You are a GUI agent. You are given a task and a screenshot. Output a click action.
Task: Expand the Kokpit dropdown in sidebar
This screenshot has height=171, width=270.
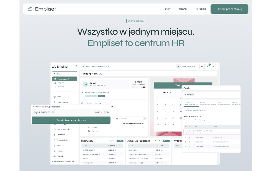coord(65,74)
